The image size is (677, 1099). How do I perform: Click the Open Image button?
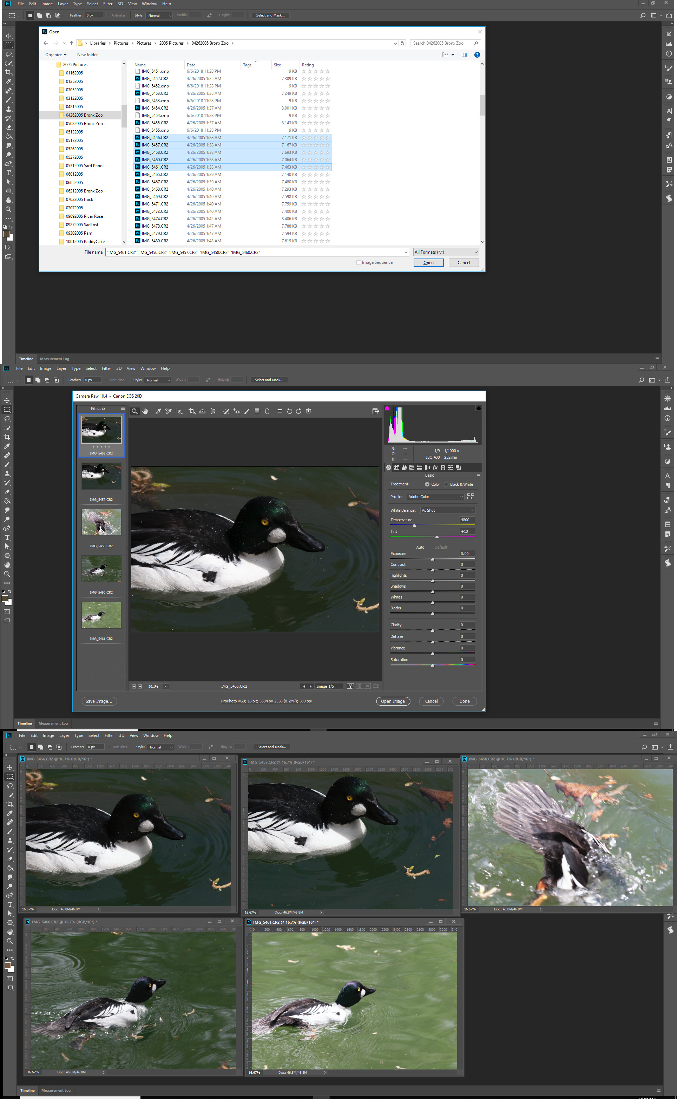click(x=393, y=701)
